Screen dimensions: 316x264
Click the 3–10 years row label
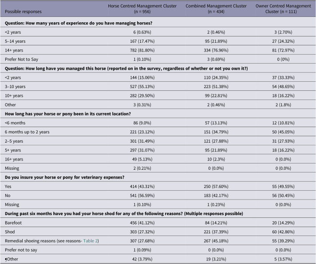[15, 87]
